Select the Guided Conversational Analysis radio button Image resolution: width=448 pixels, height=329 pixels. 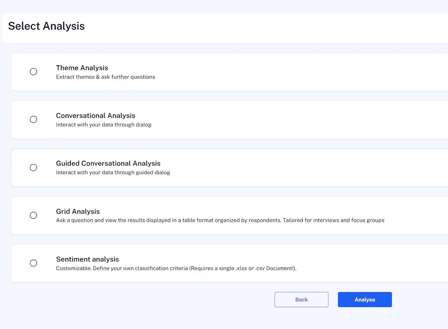(33, 167)
